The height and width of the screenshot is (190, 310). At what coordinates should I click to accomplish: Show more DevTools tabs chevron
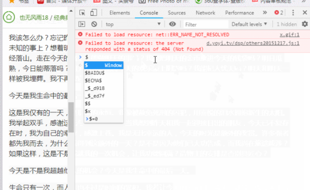tap(264, 12)
